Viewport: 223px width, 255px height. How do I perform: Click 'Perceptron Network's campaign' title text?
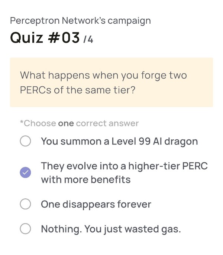pos(80,21)
